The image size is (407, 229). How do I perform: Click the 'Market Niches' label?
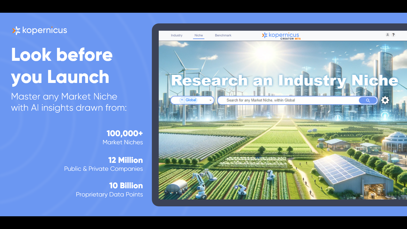point(123,142)
